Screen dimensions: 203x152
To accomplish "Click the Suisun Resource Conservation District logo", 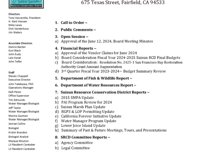I will click(x=26, y=4).
